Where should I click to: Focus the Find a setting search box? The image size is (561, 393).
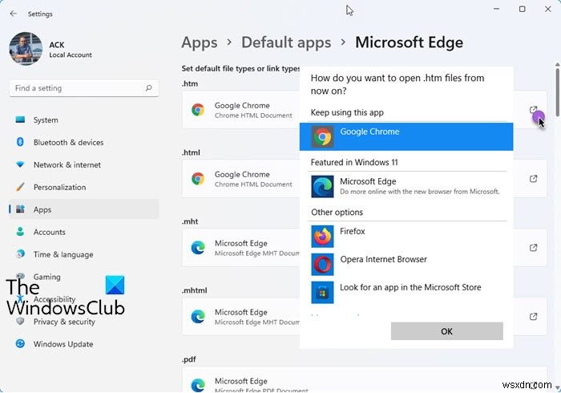pos(84,88)
